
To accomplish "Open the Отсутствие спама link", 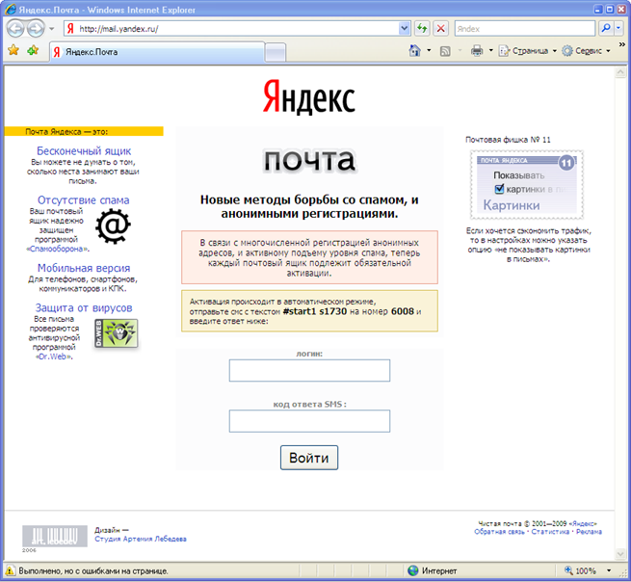I will point(83,200).
